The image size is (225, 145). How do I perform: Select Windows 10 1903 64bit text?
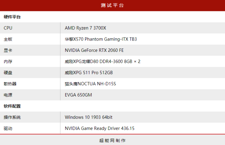[88, 117]
